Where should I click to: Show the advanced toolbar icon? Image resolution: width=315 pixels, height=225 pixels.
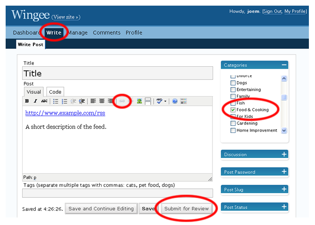pyautogui.click(x=183, y=101)
